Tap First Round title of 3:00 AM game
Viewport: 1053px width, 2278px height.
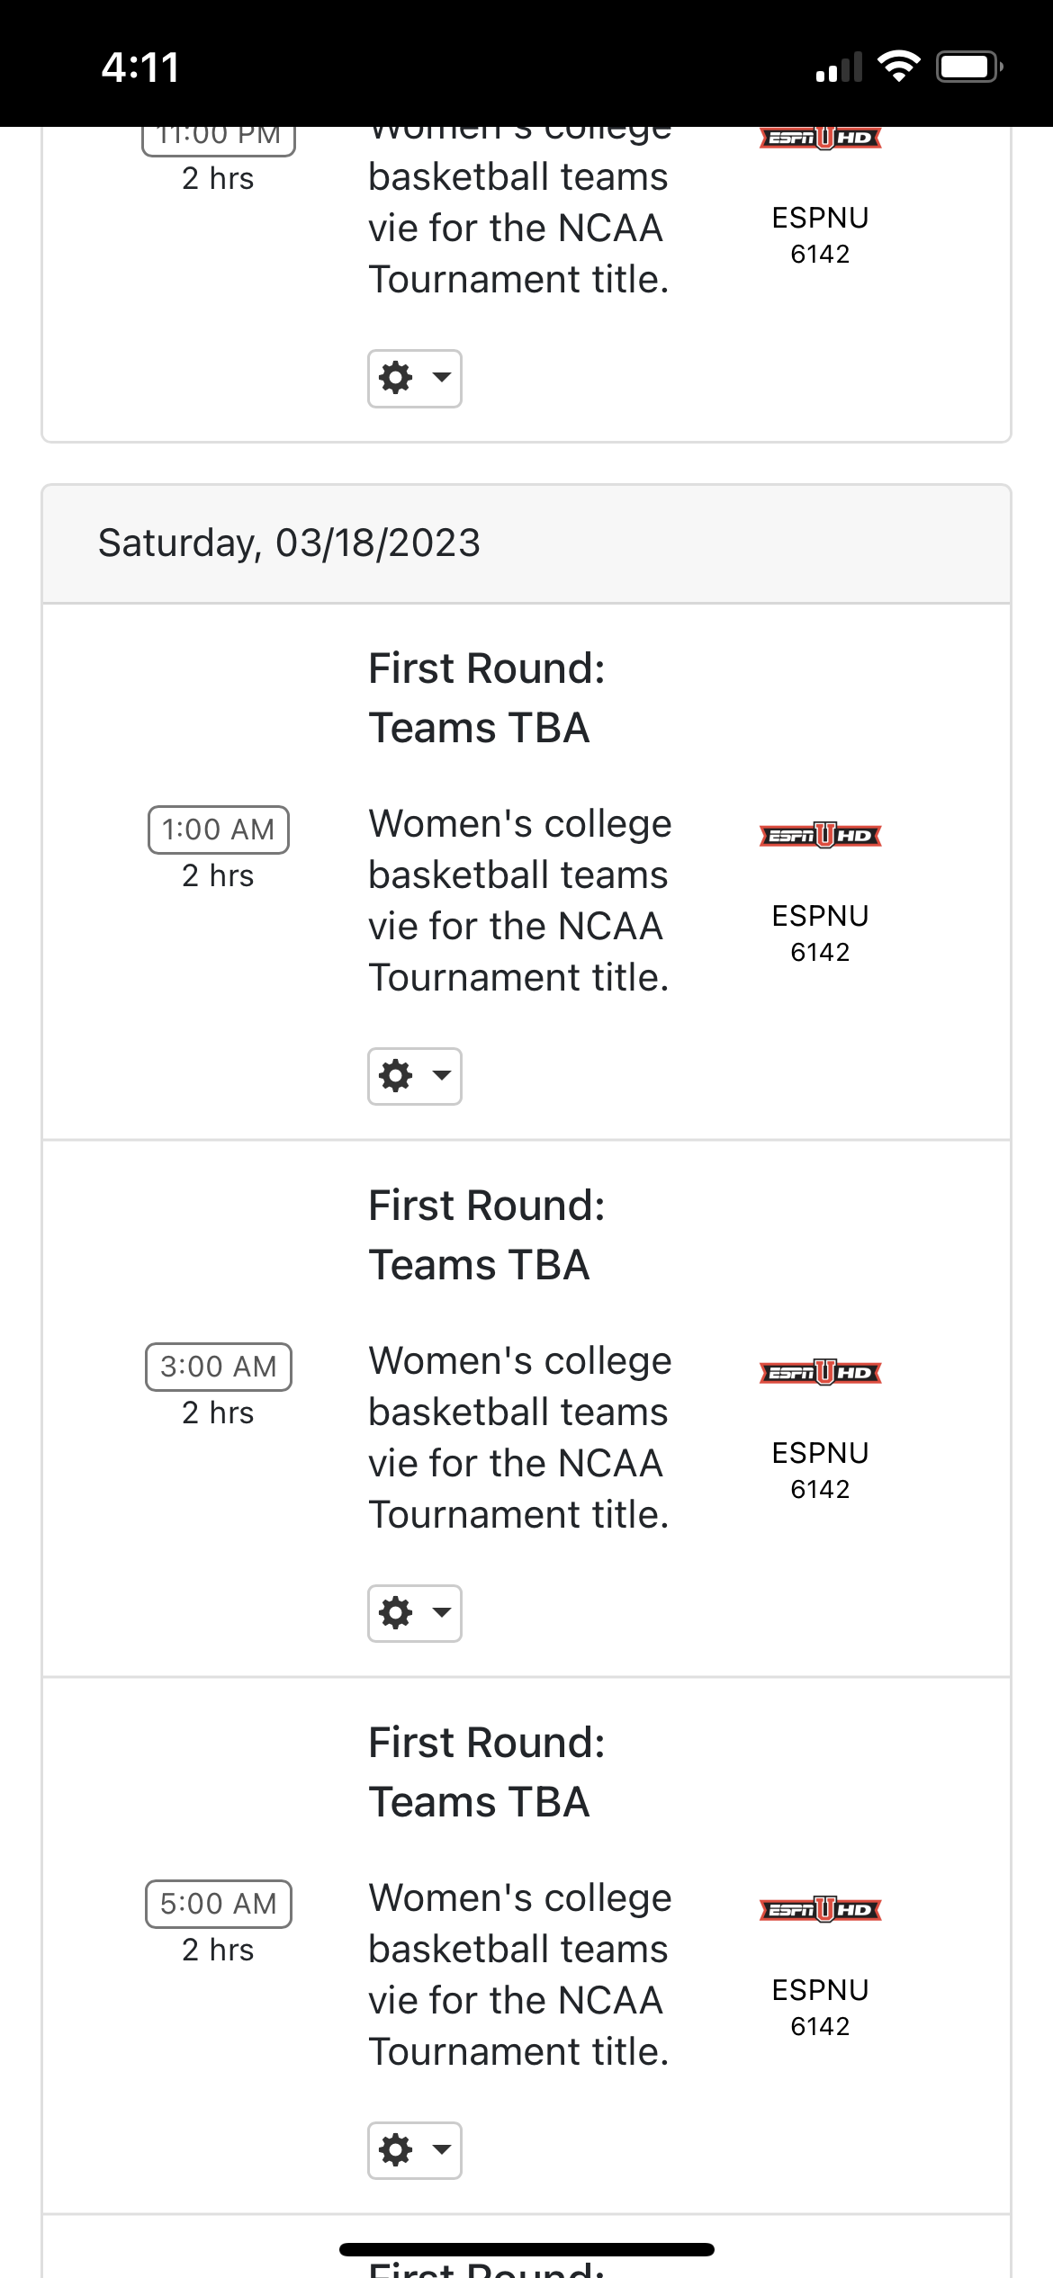(x=487, y=1235)
